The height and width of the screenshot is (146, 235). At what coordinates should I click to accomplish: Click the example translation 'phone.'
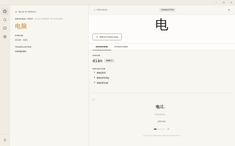click(162, 121)
